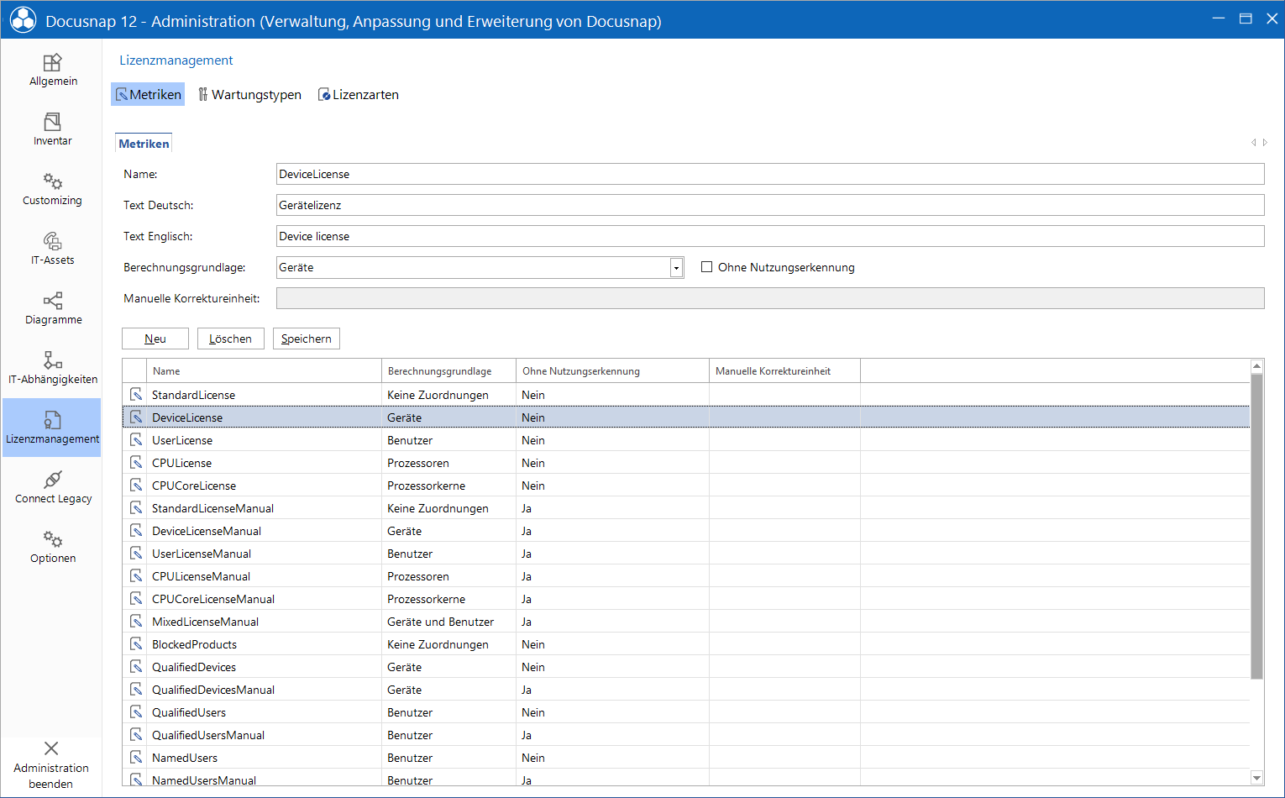Click the row icon of BlockedProducts

pyautogui.click(x=136, y=643)
